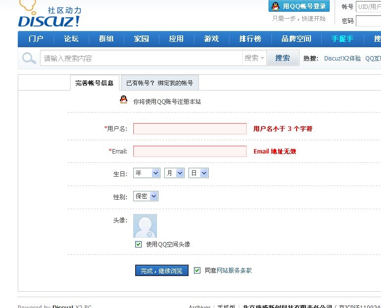Switch to 完善帐号信息 tab
Image resolution: width=381 pixels, height=308 pixels.
click(x=95, y=83)
